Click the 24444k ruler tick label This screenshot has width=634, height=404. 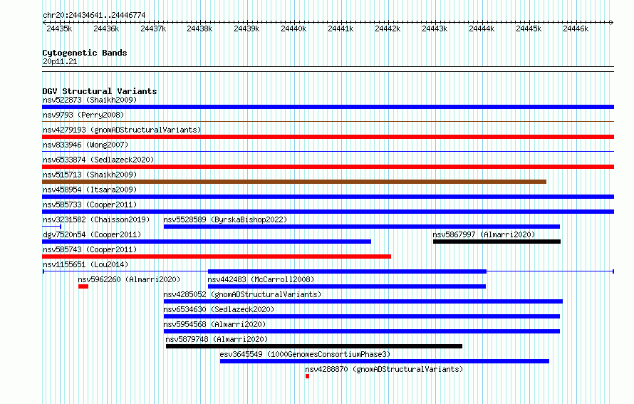(482, 29)
